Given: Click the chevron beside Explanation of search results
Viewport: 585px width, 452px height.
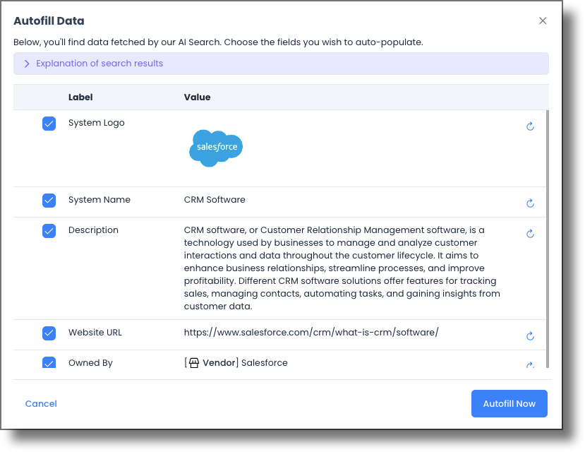Looking at the screenshot, I should pyautogui.click(x=27, y=63).
